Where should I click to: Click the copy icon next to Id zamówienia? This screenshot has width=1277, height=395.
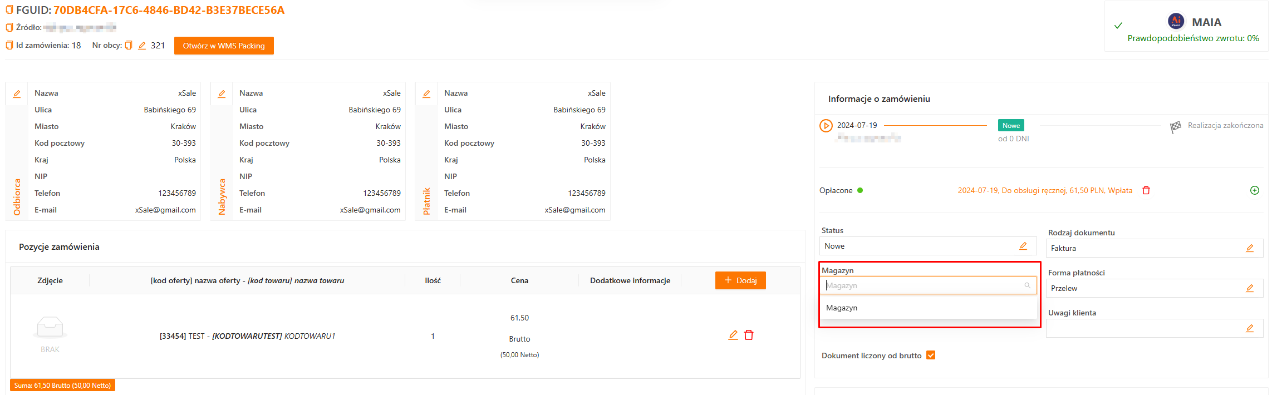pyautogui.click(x=9, y=45)
